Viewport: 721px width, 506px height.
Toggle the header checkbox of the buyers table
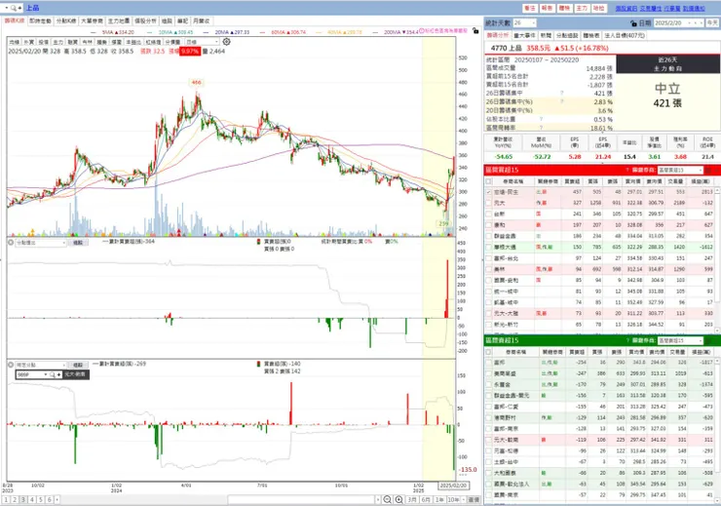tap(488, 181)
